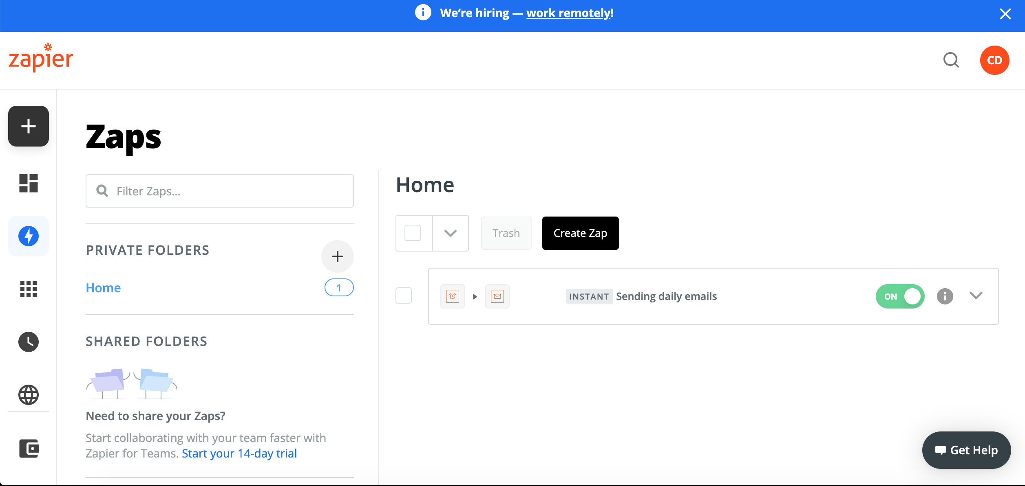Screen dimensions: 1025x486
Task: Open the bulk selection dropdown arrow
Action: pyautogui.click(x=451, y=233)
